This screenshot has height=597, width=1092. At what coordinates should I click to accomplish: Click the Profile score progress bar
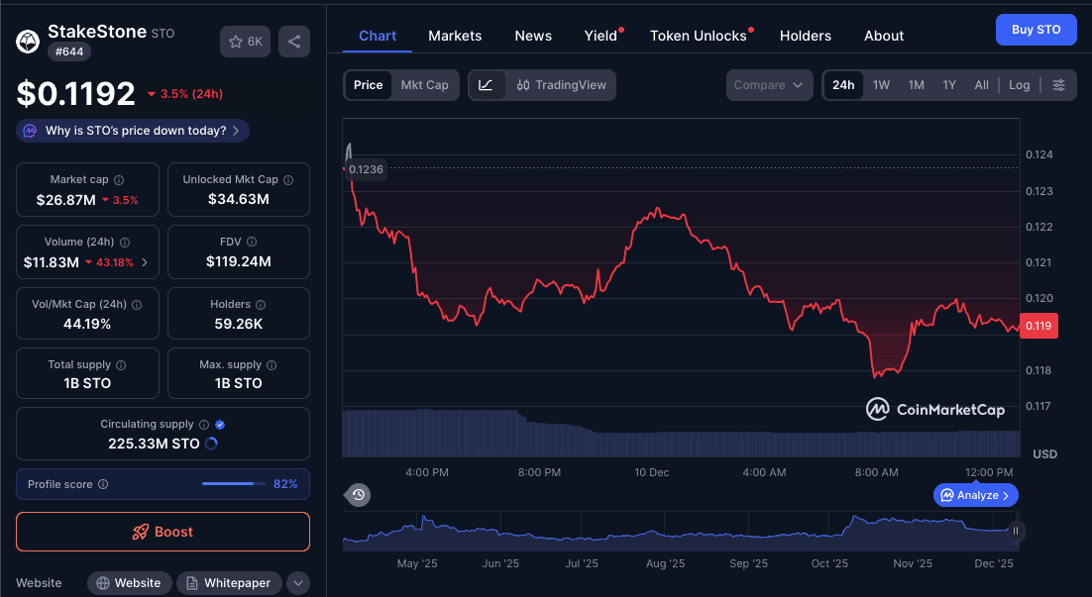click(232, 484)
